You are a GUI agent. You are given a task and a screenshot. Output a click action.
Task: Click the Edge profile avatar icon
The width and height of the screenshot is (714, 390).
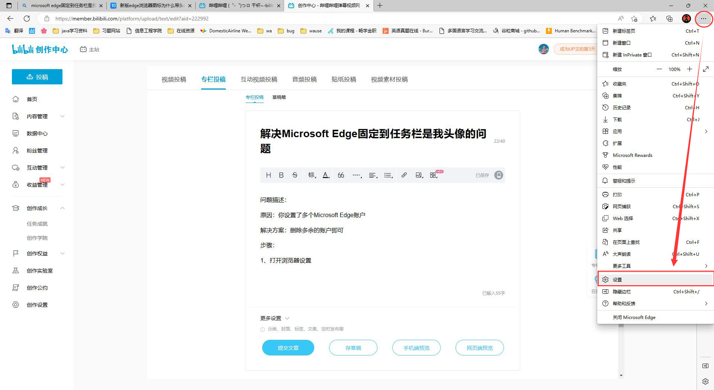(686, 19)
